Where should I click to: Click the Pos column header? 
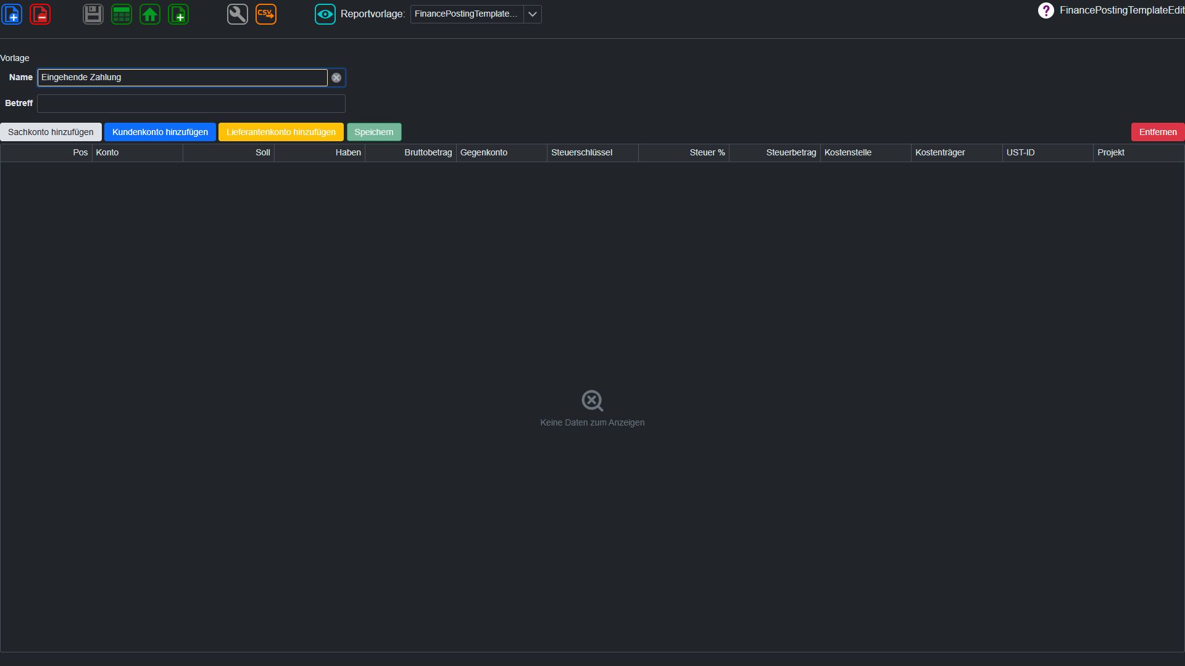(46, 153)
